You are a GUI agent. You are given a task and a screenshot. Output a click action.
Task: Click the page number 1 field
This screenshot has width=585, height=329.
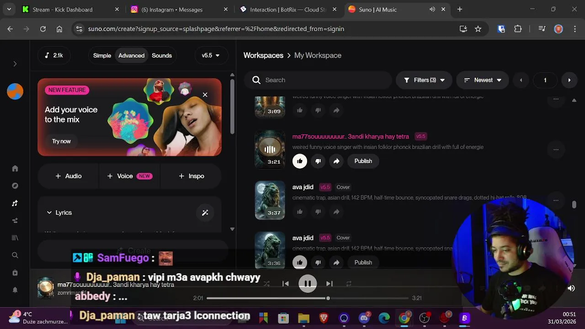545,80
